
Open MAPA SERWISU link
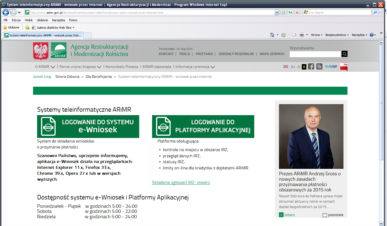tap(272, 54)
